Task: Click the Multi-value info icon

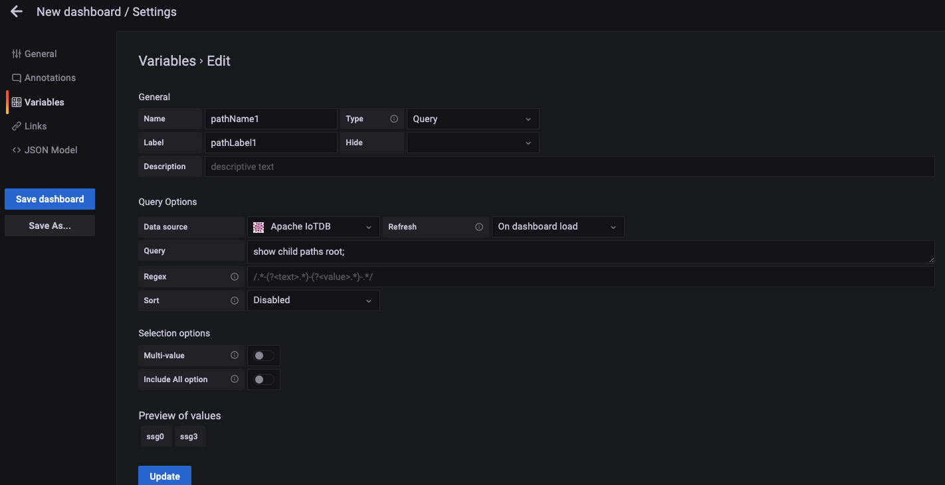Action: (235, 356)
